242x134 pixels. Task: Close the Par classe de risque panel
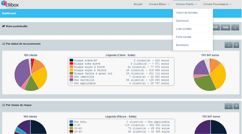click(x=236, y=106)
